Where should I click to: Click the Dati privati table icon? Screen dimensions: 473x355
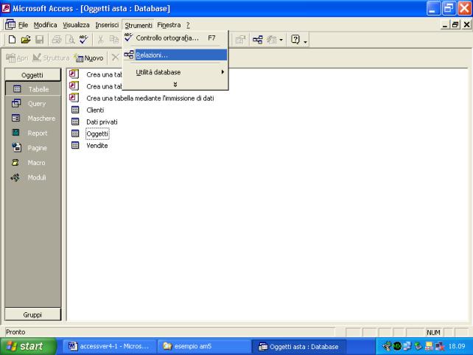tap(75, 122)
